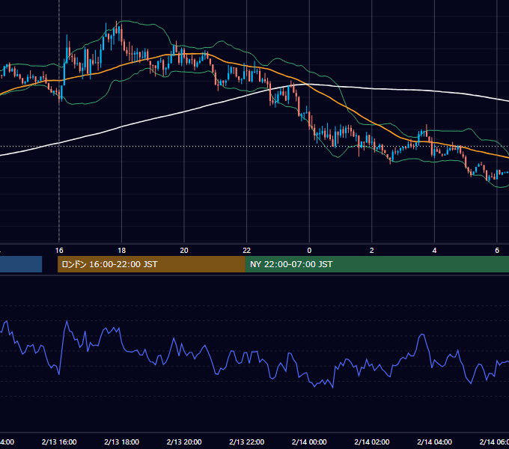This screenshot has width=509, height=449.
Task: Click the 2/14 04:00 date label
Action: (434, 442)
